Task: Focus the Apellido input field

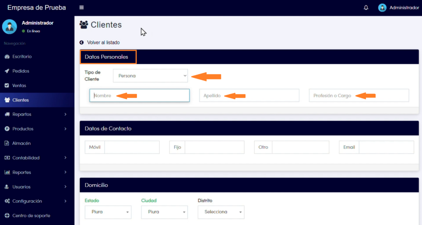Action: point(249,95)
